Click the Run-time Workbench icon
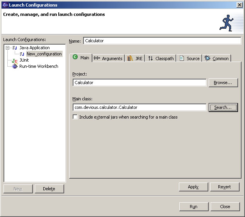 (x=15, y=66)
